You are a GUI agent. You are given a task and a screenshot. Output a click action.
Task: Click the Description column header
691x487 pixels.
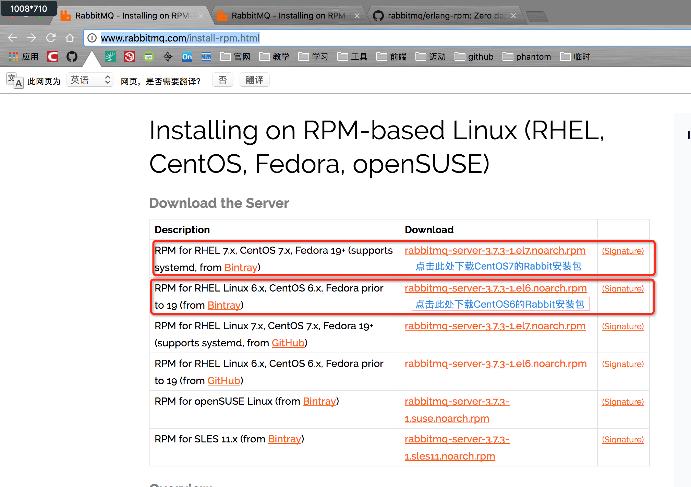182,230
